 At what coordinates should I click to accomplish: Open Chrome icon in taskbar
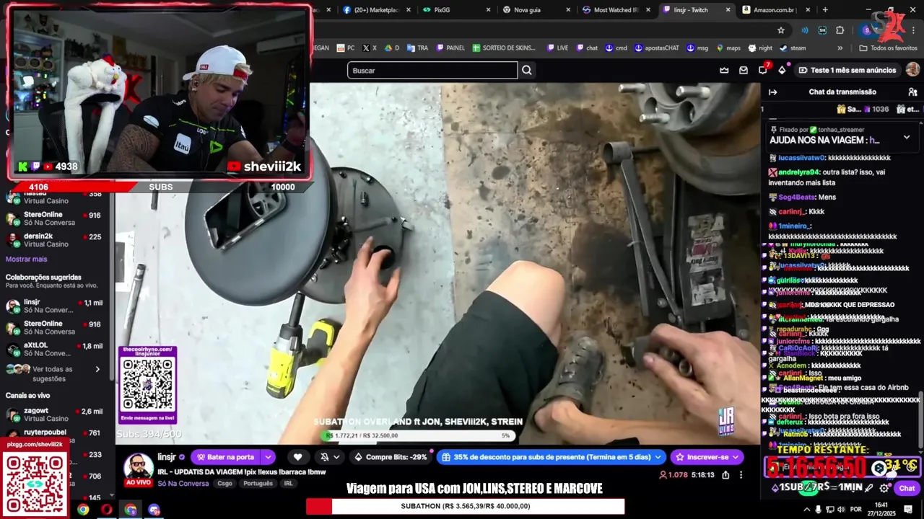tap(83, 510)
